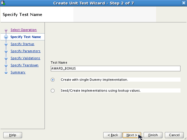The image size is (187, 140).
Task: Open the Summary step link
Action: (18, 72)
